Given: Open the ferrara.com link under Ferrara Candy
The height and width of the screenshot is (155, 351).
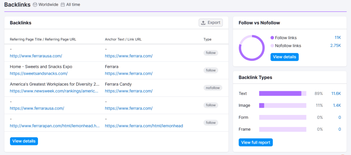Looking at the screenshot, I should click(x=129, y=91).
